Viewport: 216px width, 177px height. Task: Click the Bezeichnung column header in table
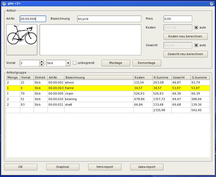99,77
